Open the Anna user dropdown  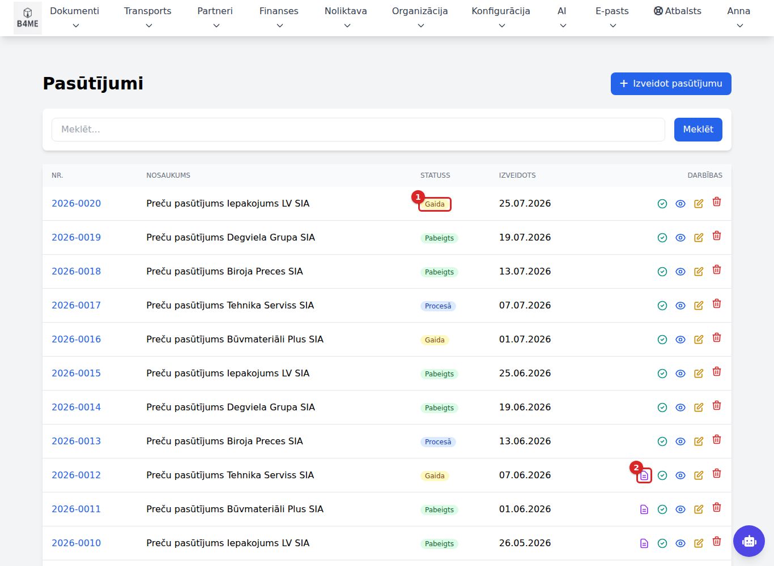coord(739,18)
